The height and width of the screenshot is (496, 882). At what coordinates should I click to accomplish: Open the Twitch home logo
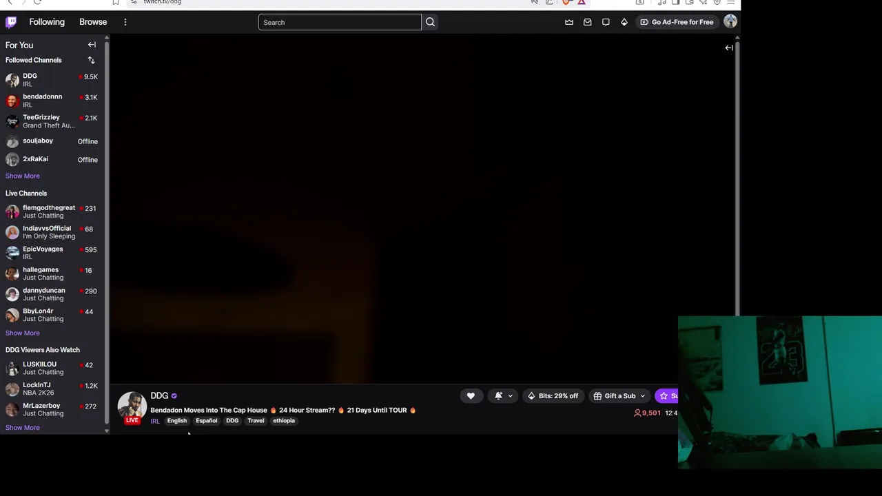(x=11, y=22)
